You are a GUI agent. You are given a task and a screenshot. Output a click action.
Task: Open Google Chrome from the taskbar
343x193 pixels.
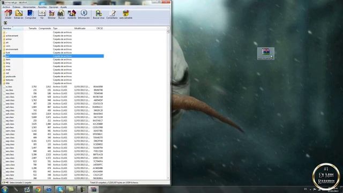pyautogui.click(x=38, y=189)
